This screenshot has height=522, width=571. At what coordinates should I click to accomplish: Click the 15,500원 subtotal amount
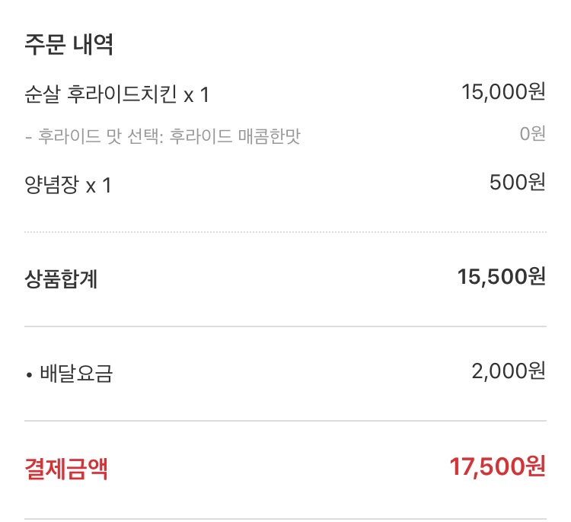click(x=501, y=277)
